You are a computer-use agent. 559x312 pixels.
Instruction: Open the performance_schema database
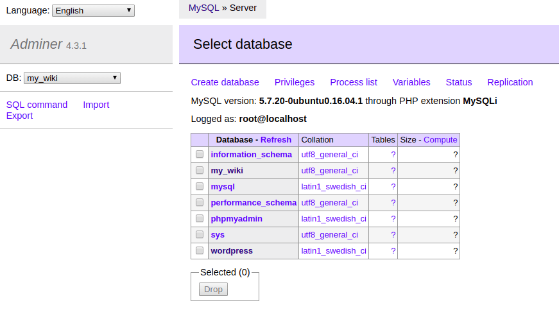click(x=254, y=202)
